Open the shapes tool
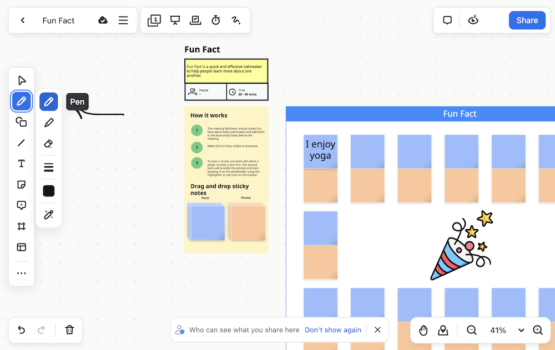The width and height of the screenshot is (555, 350). pyautogui.click(x=22, y=122)
